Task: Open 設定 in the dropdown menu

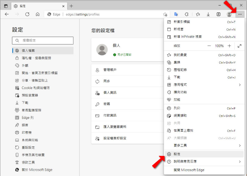Action: (204, 154)
